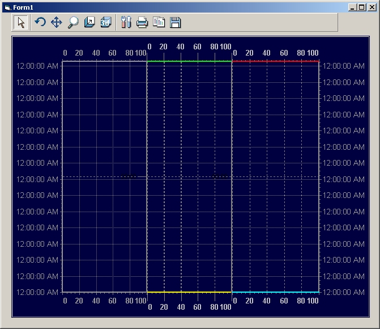Click the yellow horizontal axis line
The width and height of the screenshot is (380, 329).
[189, 292]
